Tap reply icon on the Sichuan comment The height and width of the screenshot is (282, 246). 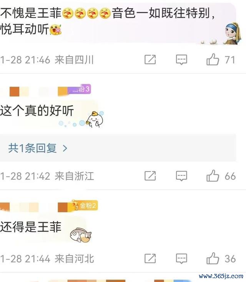(181, 60)
